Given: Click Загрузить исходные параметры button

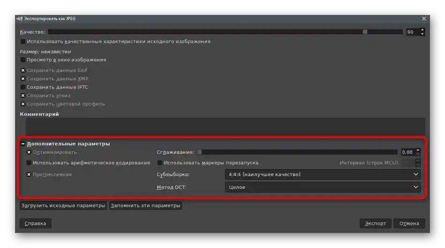Looking at the screenshot, I should pos(63,205).
